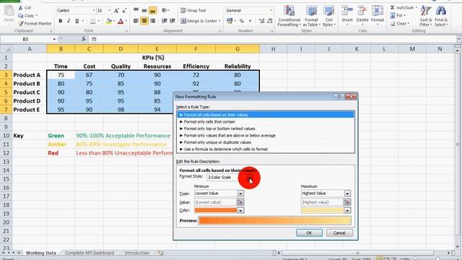Click the Fill Color paint bucket

click(109, 21)
